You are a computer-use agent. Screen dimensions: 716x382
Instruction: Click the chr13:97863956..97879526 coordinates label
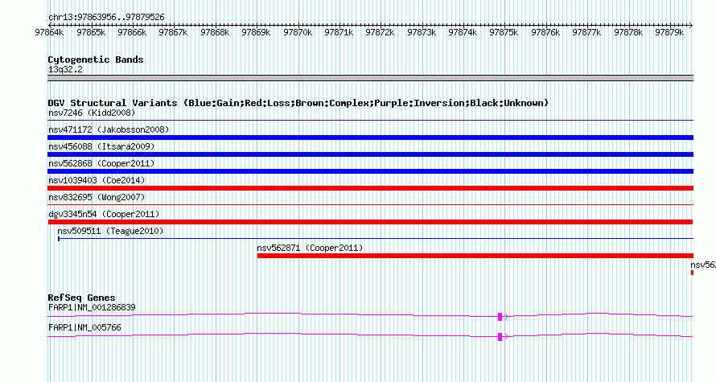106,18
